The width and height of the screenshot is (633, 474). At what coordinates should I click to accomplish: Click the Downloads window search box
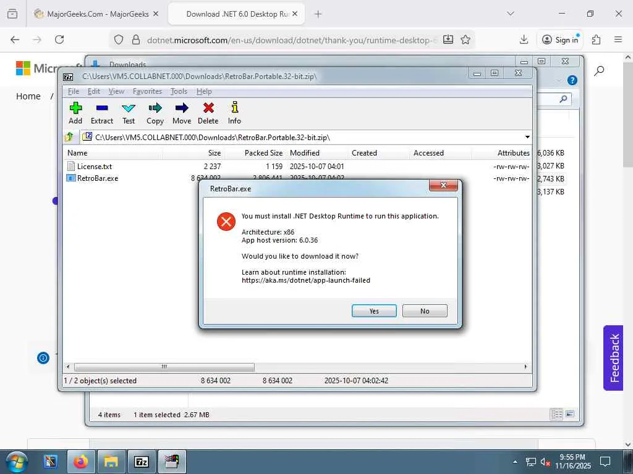click(554, 99)
